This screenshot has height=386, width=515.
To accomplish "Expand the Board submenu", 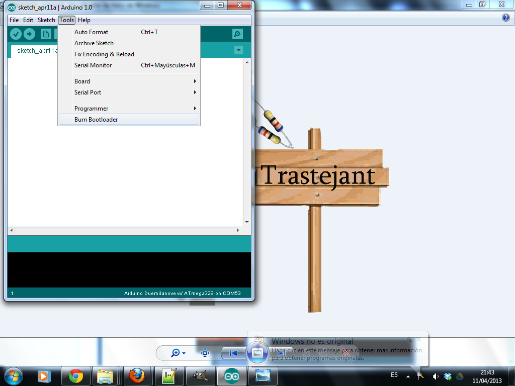I will click(129, 81).
